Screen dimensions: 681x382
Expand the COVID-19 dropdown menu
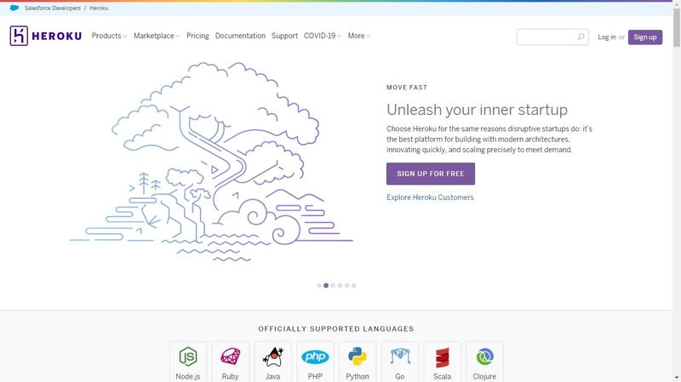[323, 36]
